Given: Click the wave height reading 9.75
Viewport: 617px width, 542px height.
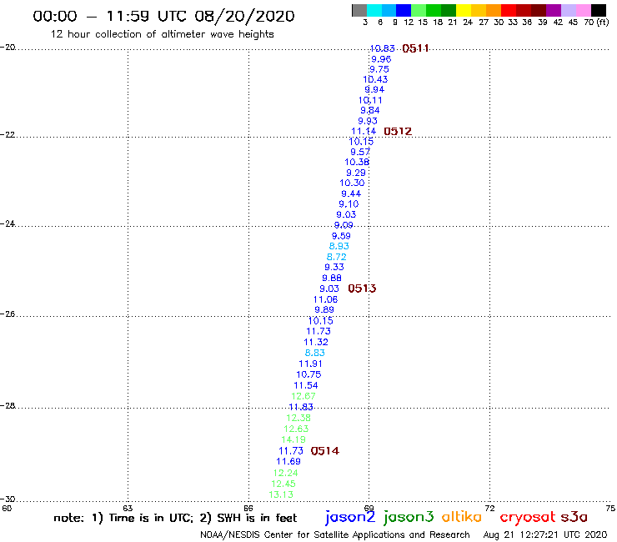Looking at the screenshot, I should (x=379, y=69).
